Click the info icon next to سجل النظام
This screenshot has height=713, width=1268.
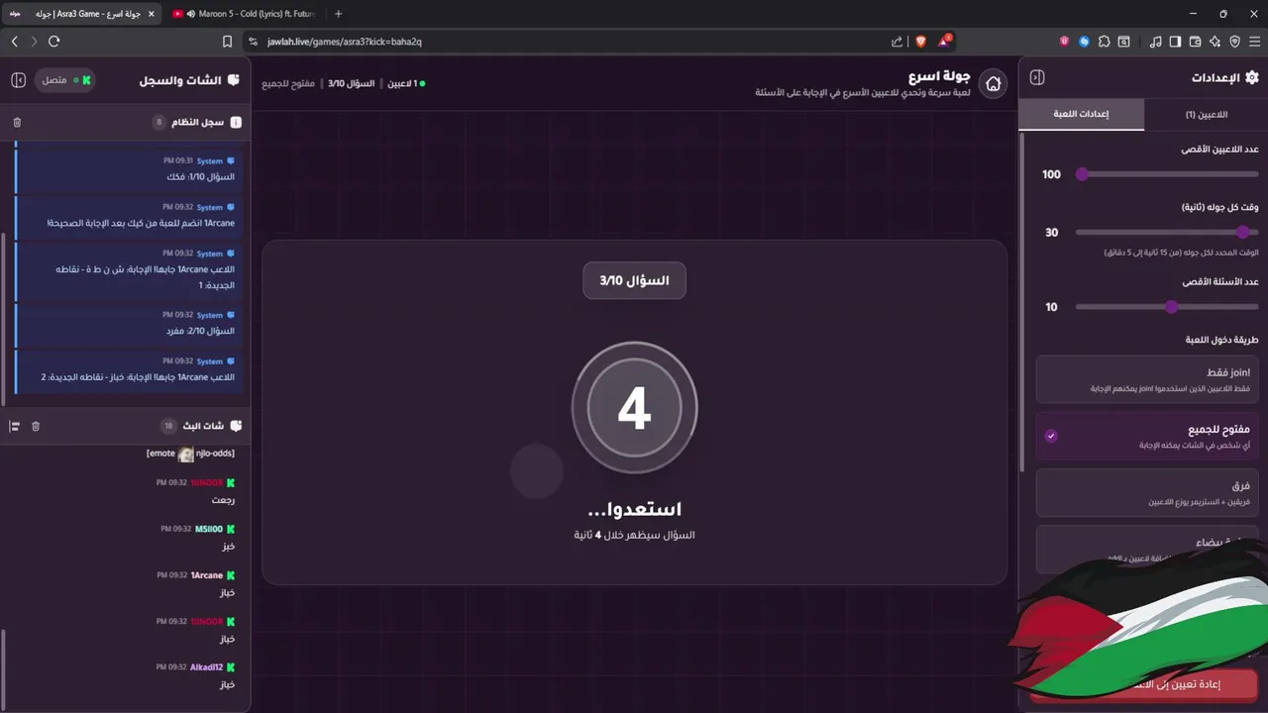pyautogui.click(x=236, y=122)
